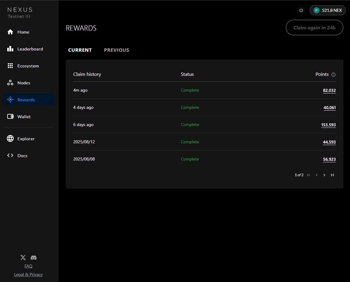The width and height of the screenshot is (350, 282).
Task: Click the 2025/08/08 claim date
Action: click(x=84, y=159)
